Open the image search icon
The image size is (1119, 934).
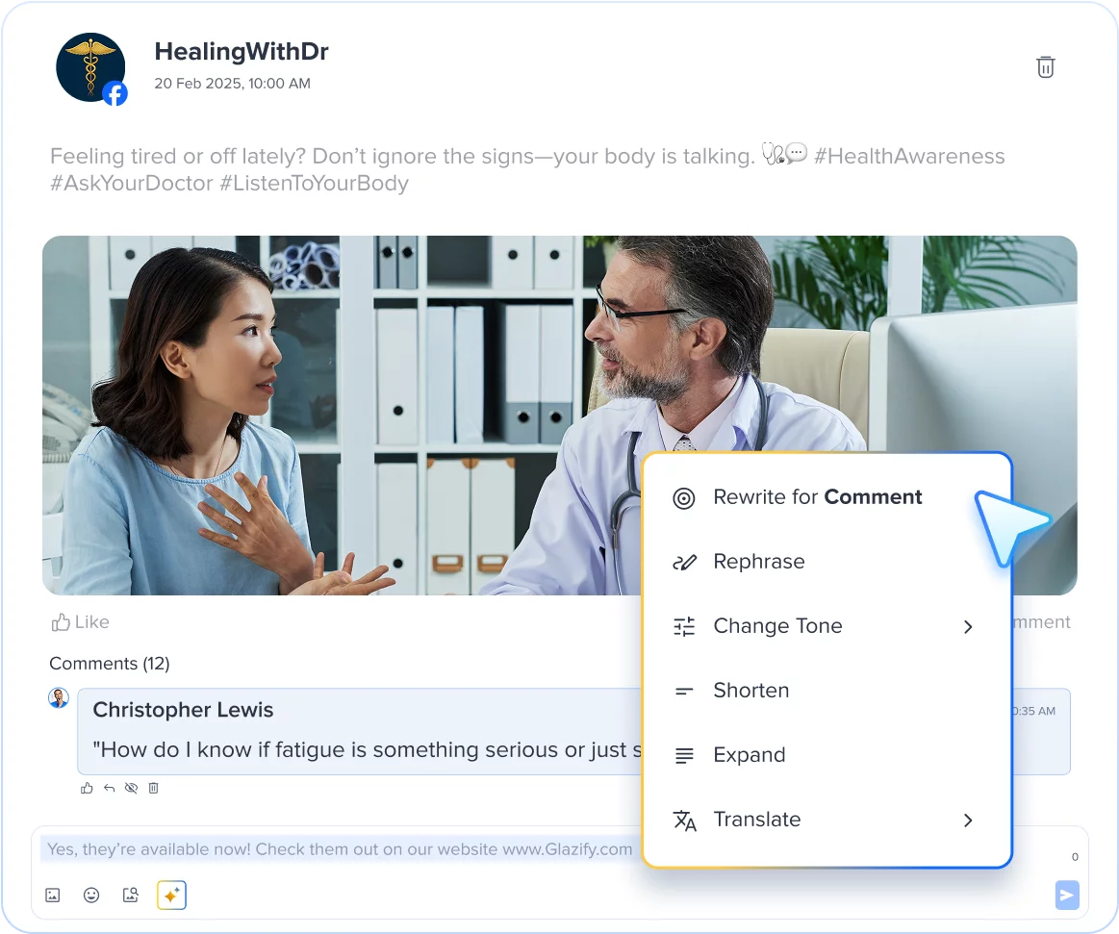(131, 895)
